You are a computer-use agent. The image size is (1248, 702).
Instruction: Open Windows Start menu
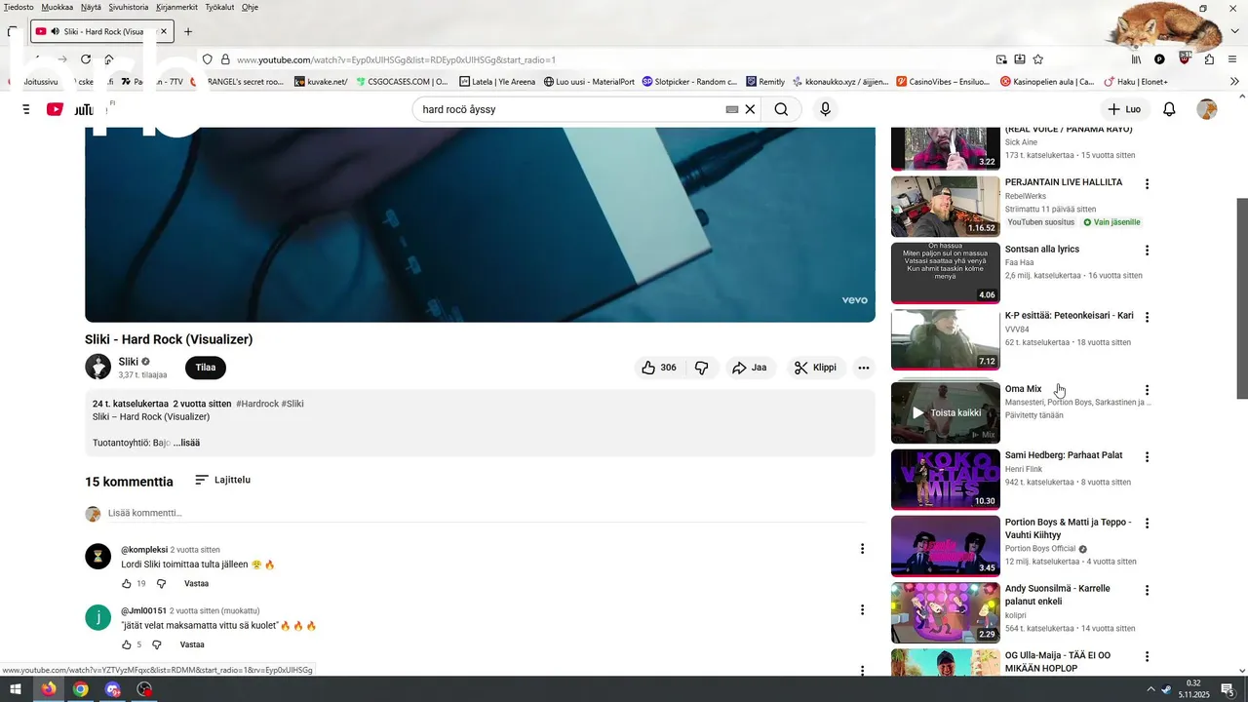[16, 689]
